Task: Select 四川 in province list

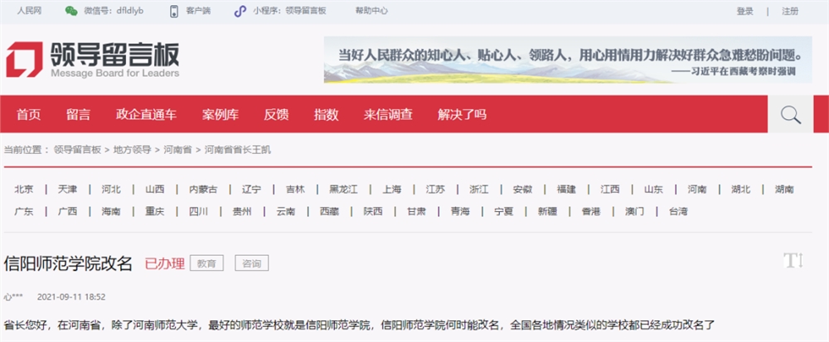Action: pos(199,212)
